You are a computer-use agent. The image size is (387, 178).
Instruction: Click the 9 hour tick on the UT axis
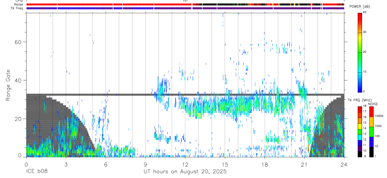click(145, 165)
